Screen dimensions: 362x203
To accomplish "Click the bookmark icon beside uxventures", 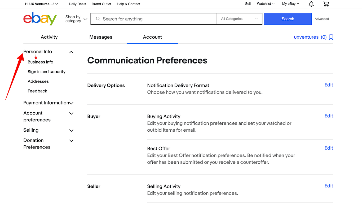I will tap(331, 37).
